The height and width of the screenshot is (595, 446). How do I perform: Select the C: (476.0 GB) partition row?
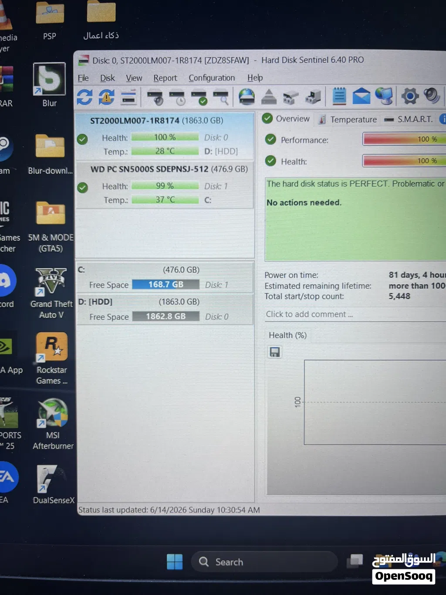(165, 277)
